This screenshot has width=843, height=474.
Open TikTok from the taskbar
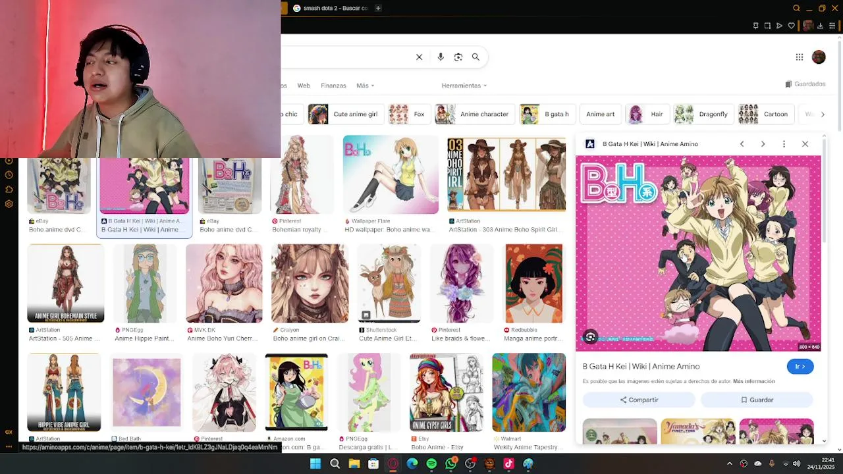click(x=508, y=464)
